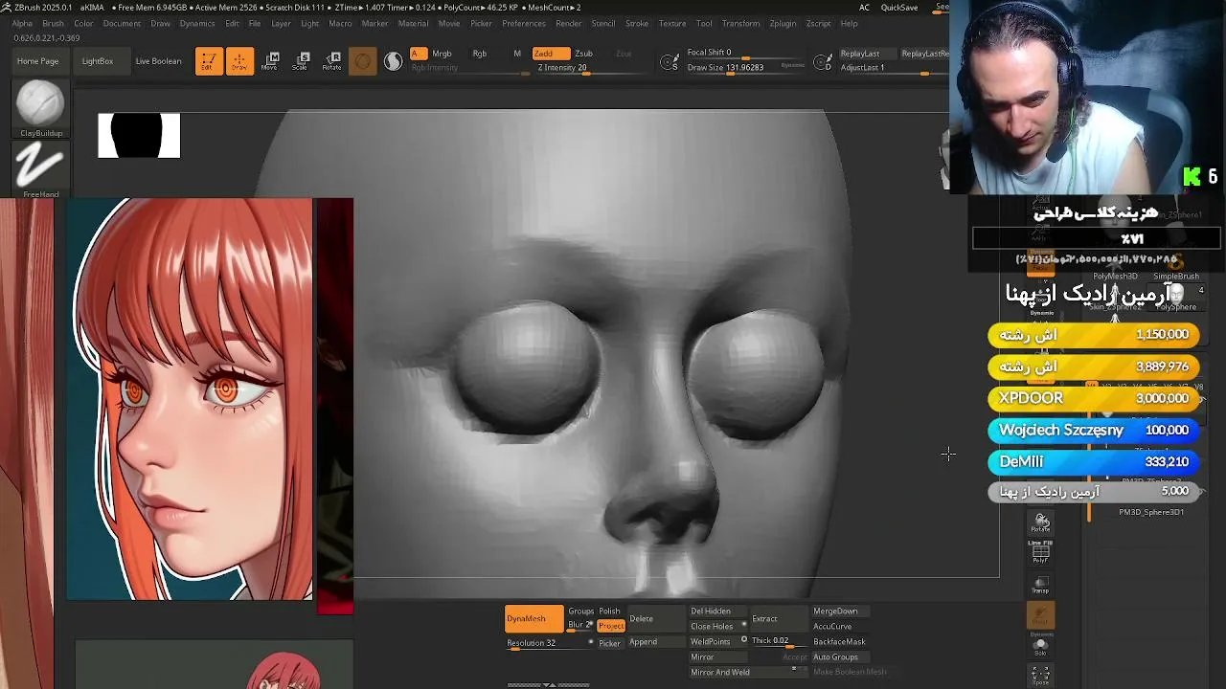1226x689 pixels.
Task: Click the DynaMesh button
Action: click(x=534, y=618)
